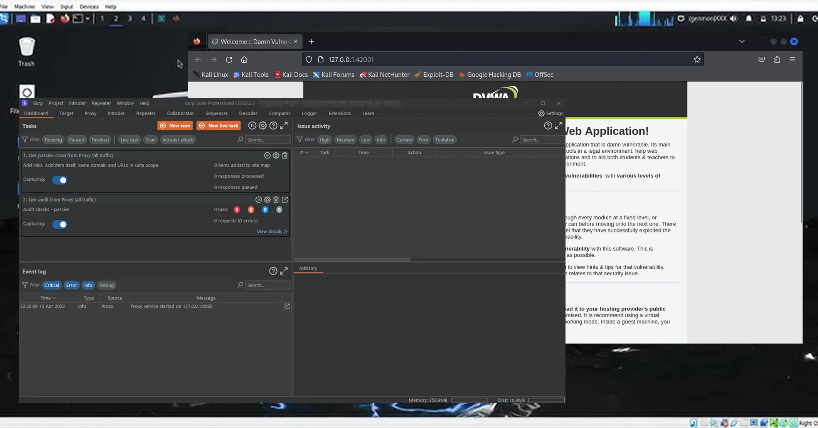
Task: Open Firefox's list all tabs dropdown
Action: [742, 41]
